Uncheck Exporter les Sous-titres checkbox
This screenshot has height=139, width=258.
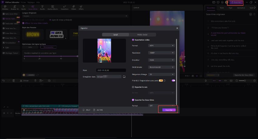click(x=133, y=100)
